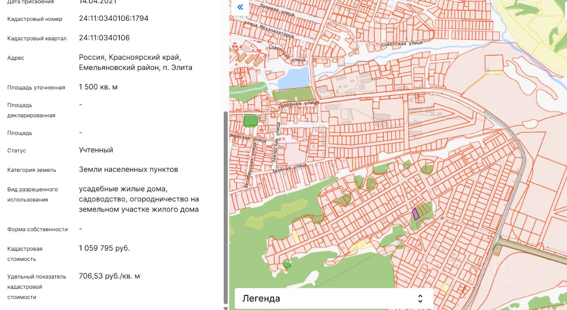Click the cadastral number 24:11:0340106:1794
Image resolution: width=567 pixels, height=310 pixels.
coord(113,19)
